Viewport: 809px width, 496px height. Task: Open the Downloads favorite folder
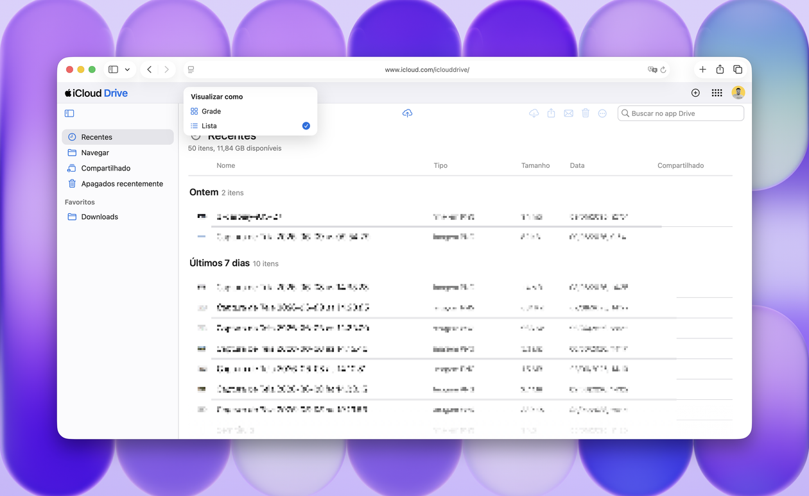[118, 217]
